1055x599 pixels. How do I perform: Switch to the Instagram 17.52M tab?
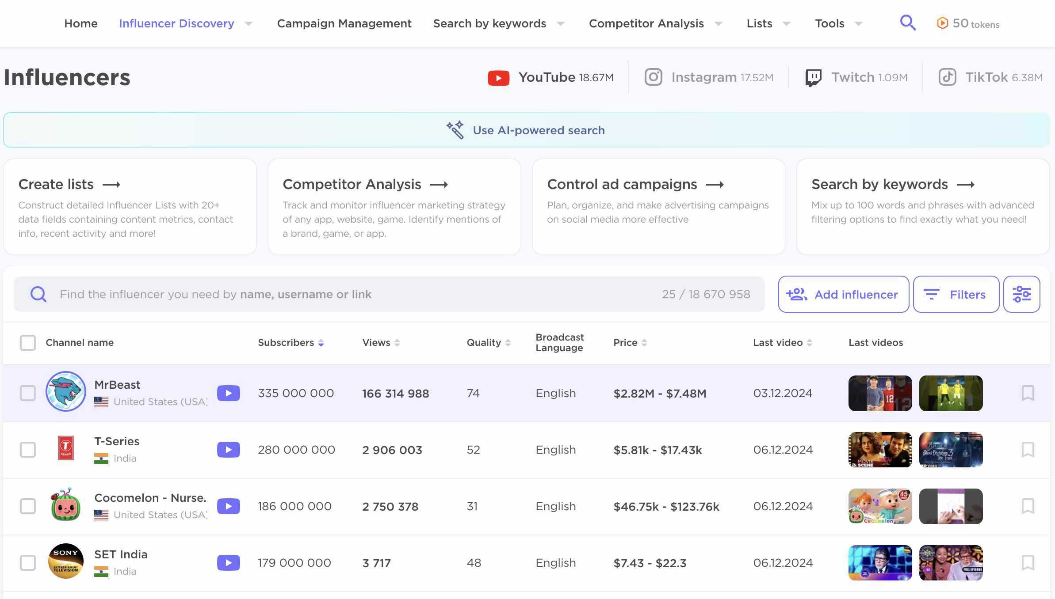point(709,77)
